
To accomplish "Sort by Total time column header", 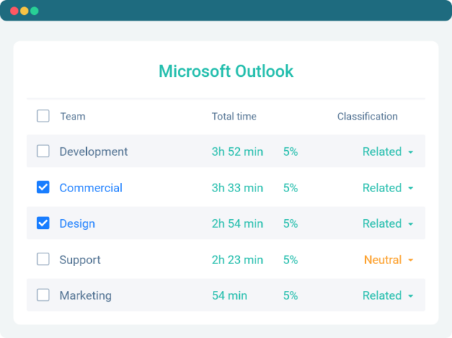I will [234, 117].
